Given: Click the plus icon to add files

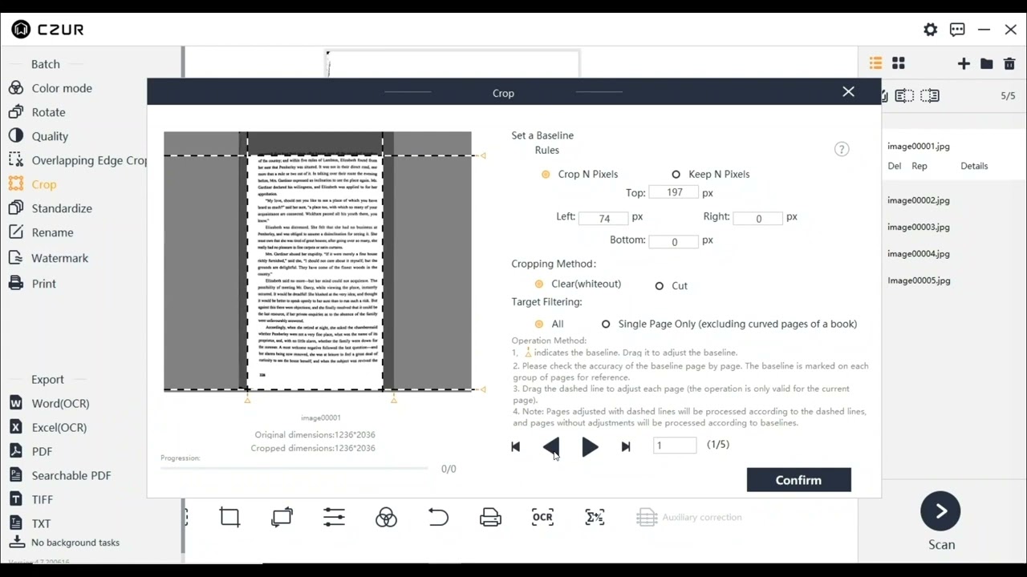Looking at the screenshot, I should coord(964,63).
